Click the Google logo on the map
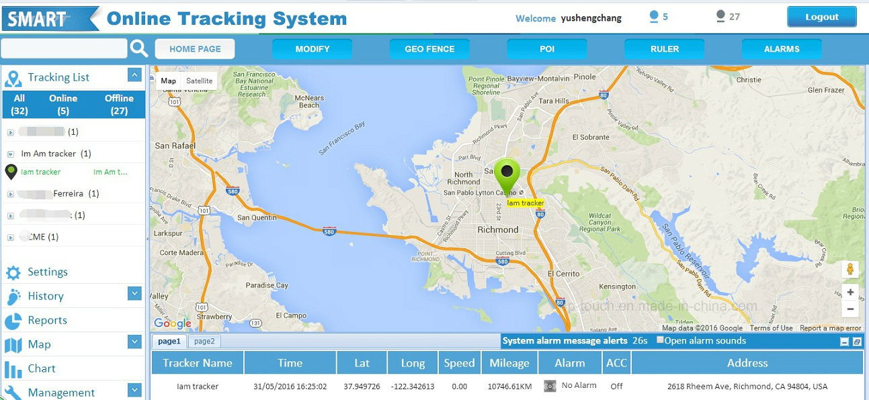Viewport: 869px width, 400px height. click(x=173, y=323)
